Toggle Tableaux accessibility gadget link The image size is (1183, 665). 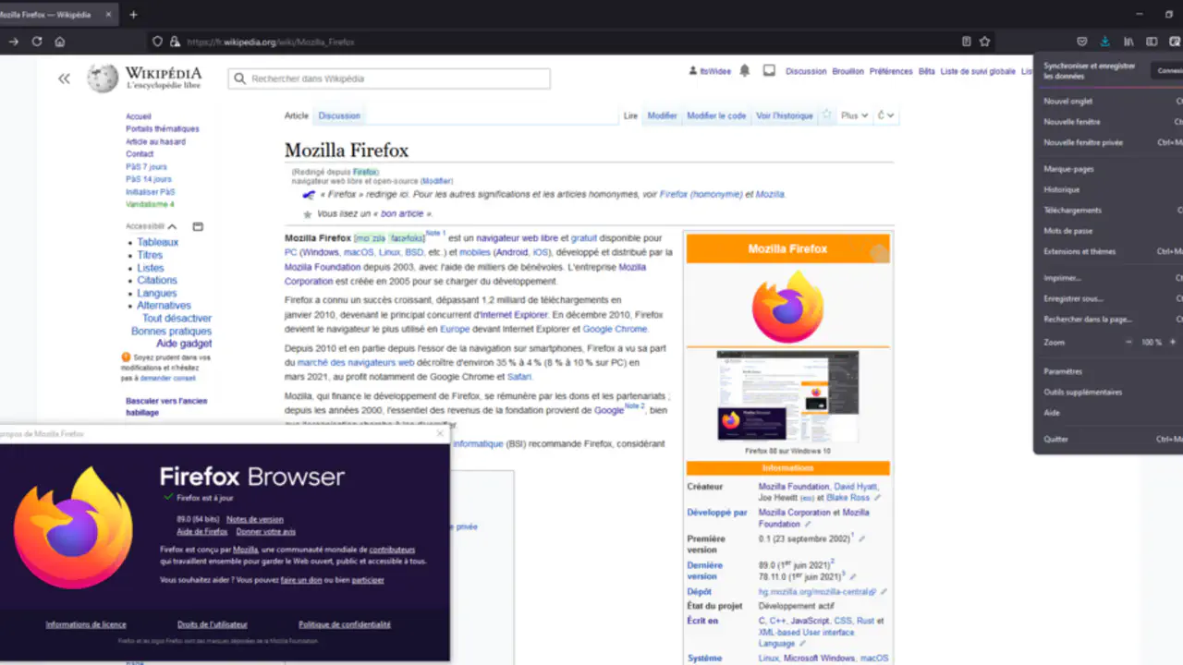(158, 242)
